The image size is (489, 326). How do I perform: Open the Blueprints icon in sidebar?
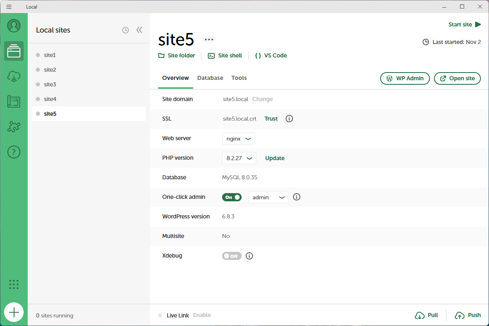pos(14,101)
